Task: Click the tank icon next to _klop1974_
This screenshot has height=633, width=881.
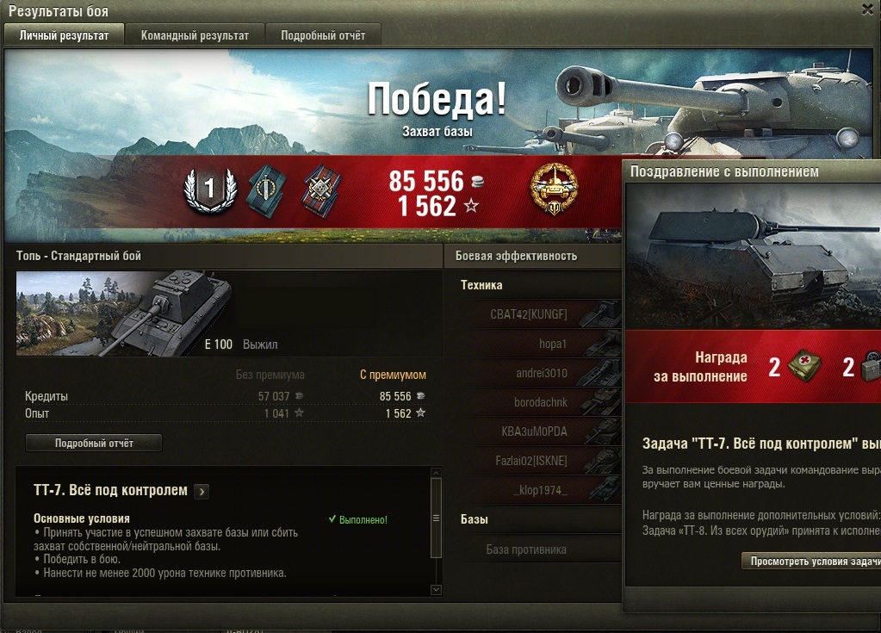Action: click(601, 489)
